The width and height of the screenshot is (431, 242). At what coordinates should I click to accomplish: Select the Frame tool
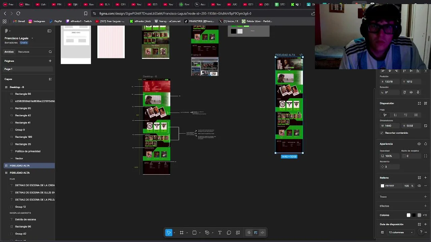pos(181,233)
